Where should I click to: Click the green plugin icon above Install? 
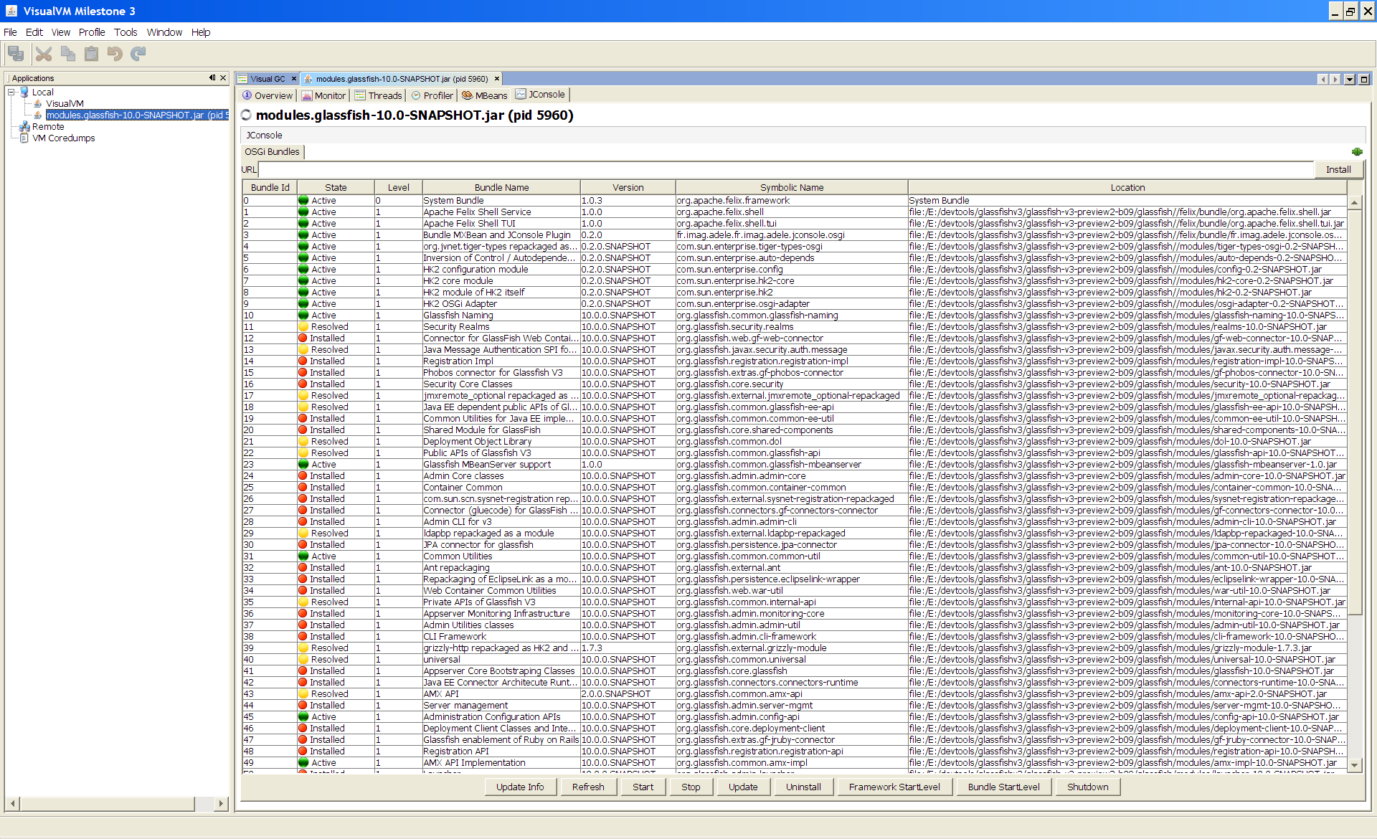coord(1357,152)
